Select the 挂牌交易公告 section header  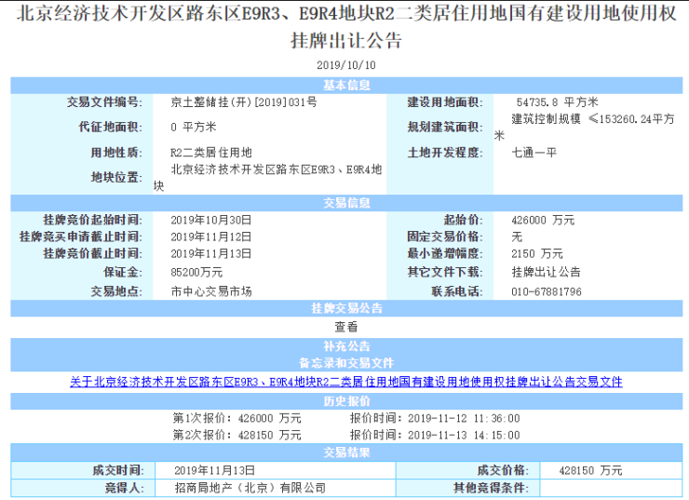[345, 308]
